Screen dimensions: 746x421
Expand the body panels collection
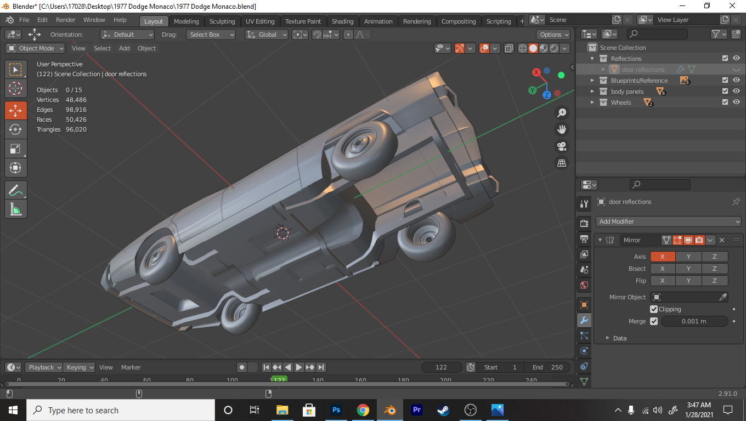pos(592,92)
